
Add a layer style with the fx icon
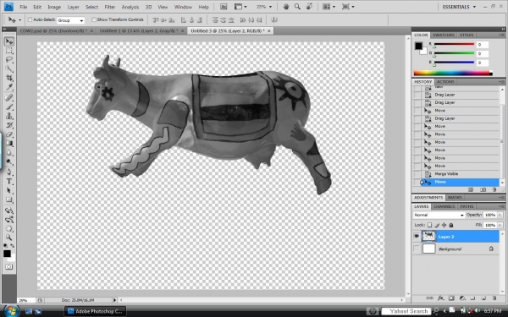(440, 298)
